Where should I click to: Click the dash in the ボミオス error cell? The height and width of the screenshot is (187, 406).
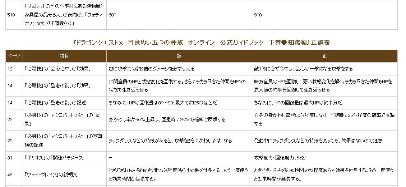(110, 158)
